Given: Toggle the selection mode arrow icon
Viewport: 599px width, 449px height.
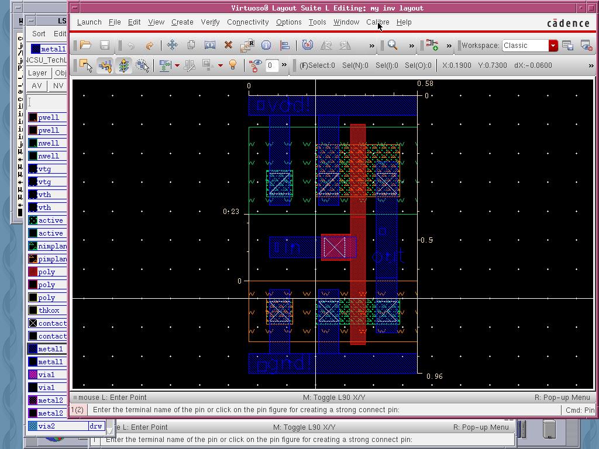Looking at the screenshot, I should tap(85, 65).
